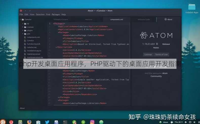The height and width of the screenshot is (124, 200).
Task: Expand the plugins folder arrow
Action: 23,30
